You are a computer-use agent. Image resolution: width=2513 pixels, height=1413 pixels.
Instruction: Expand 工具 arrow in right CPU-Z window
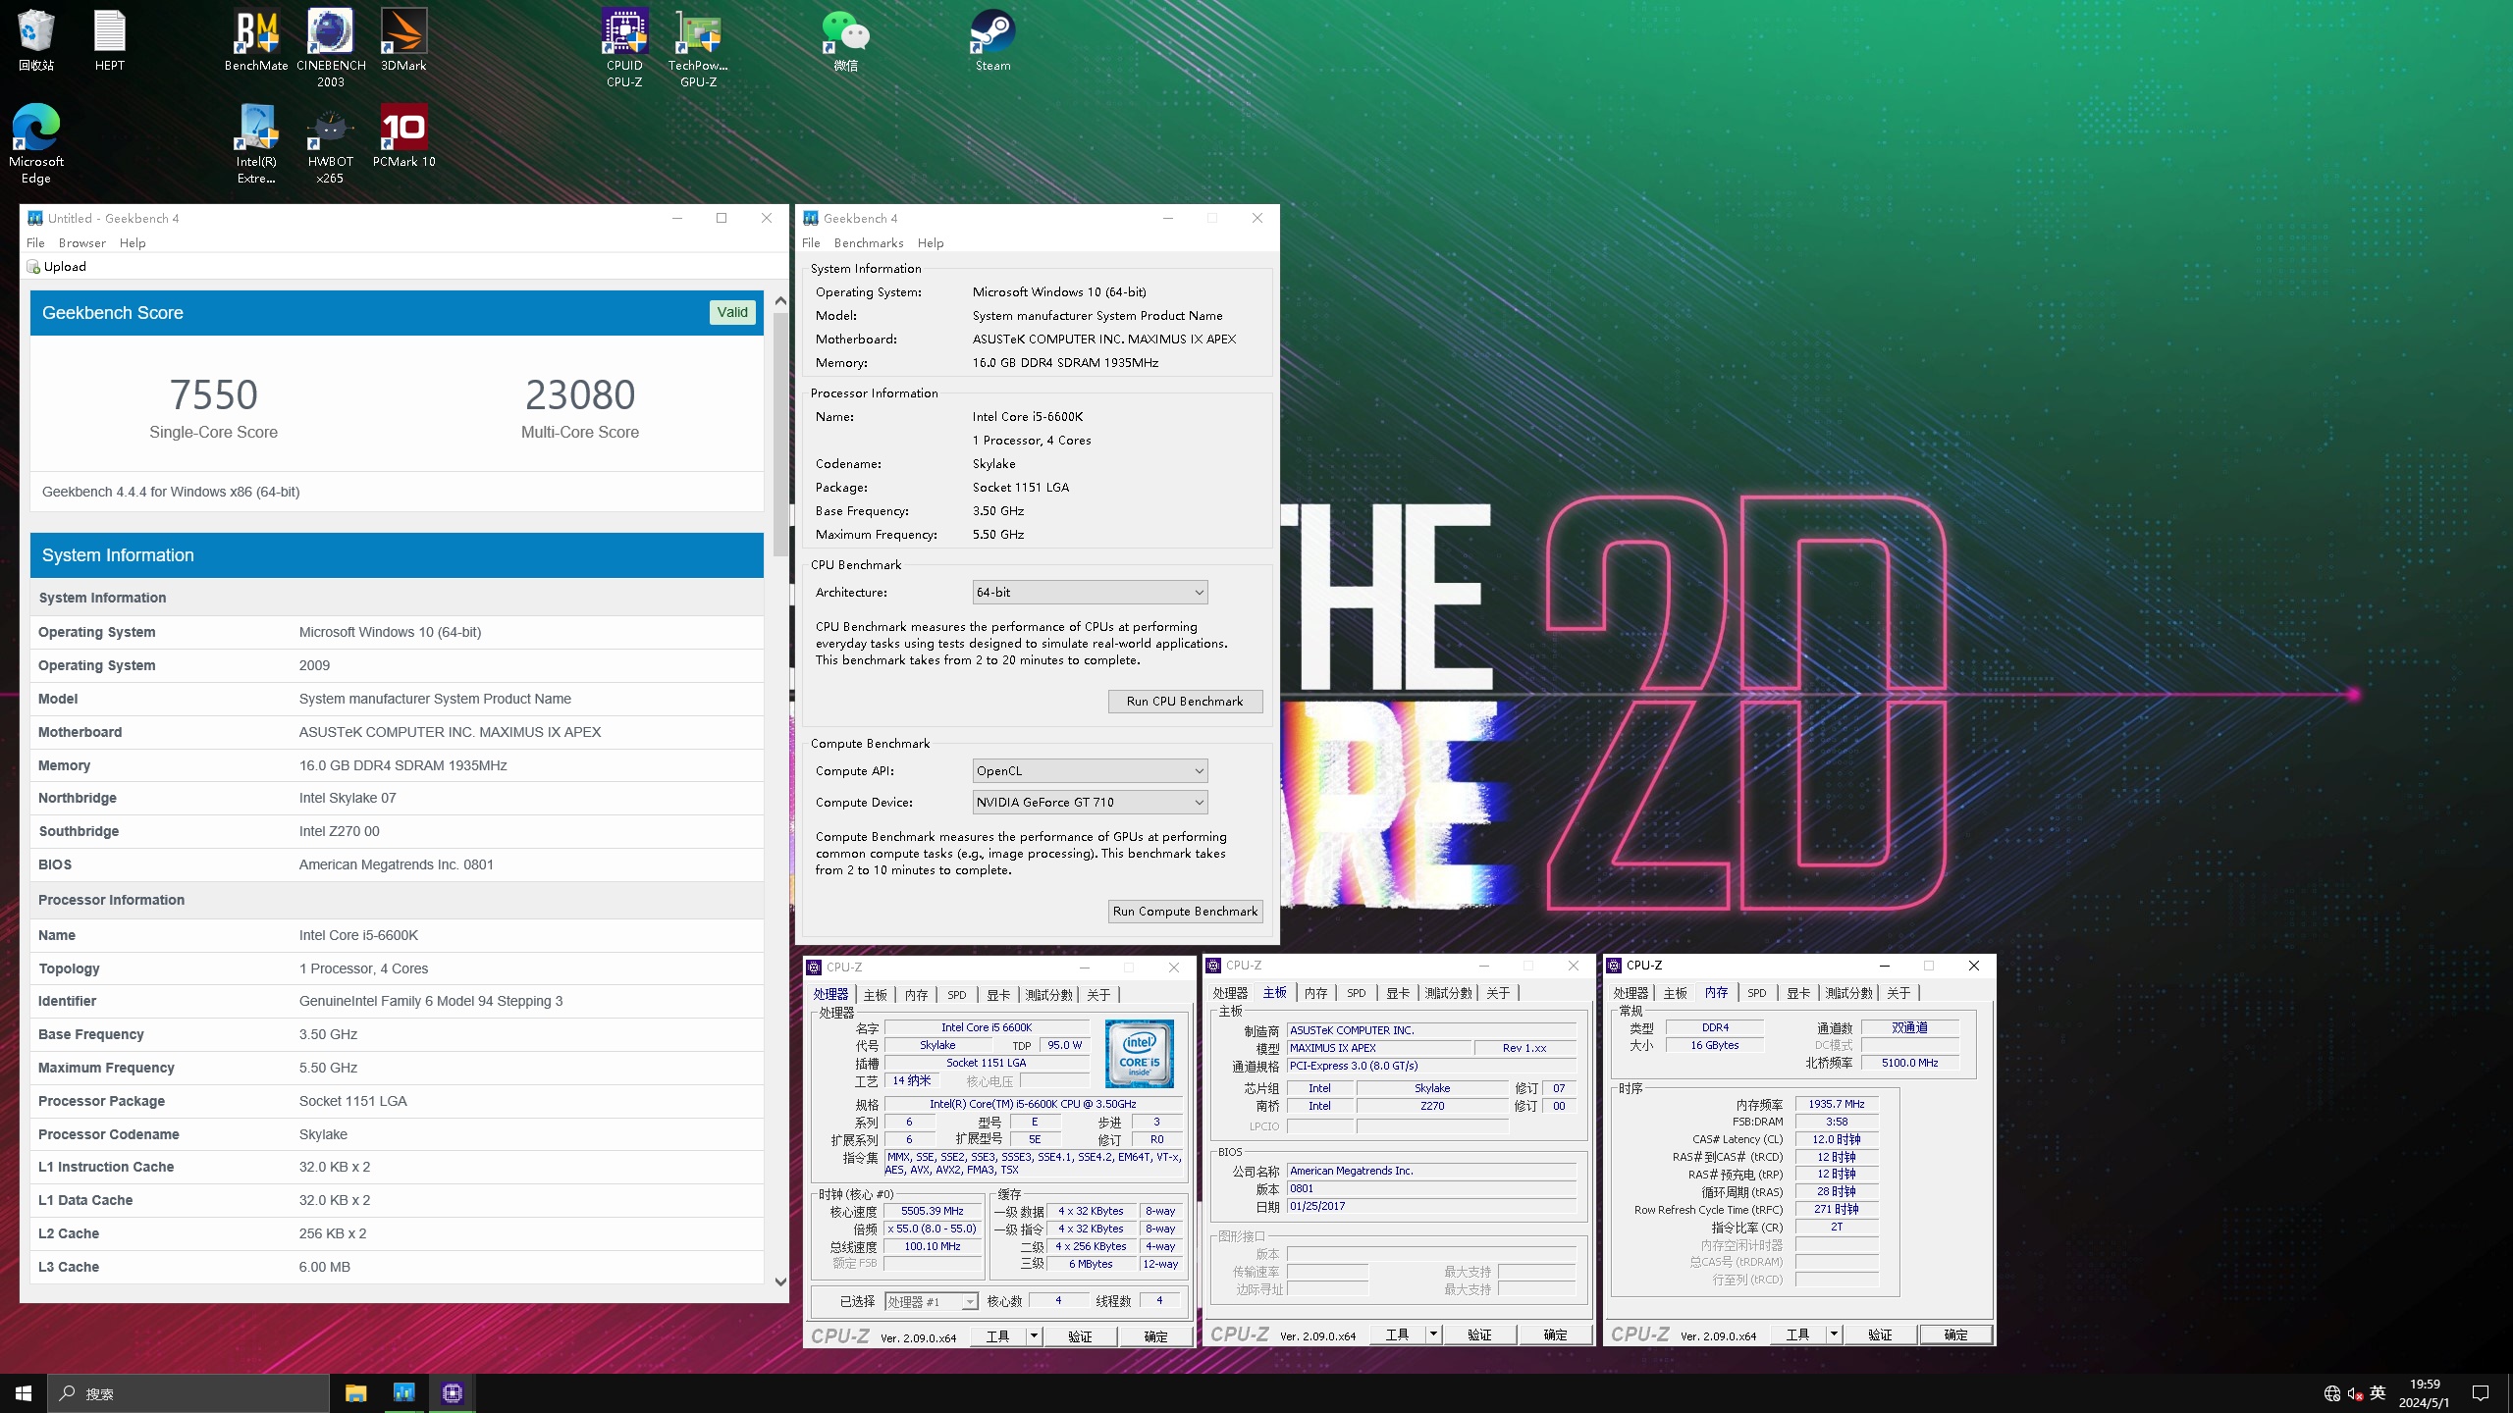pyautogui.click(x=1834, y=1334)
